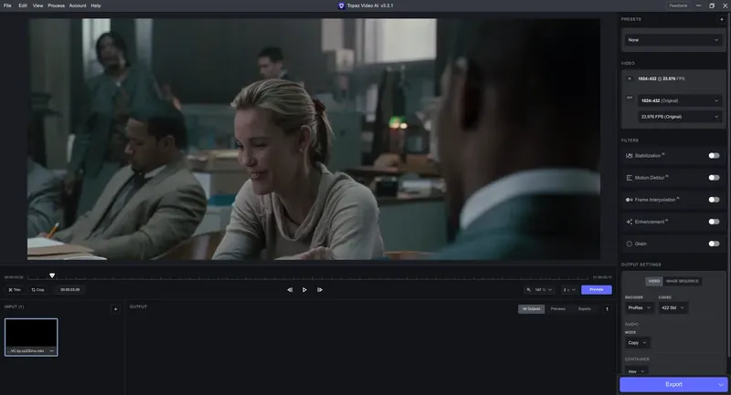Select the input video thumbnail
The width and height of the screenshot is (731, 395).
31,338
